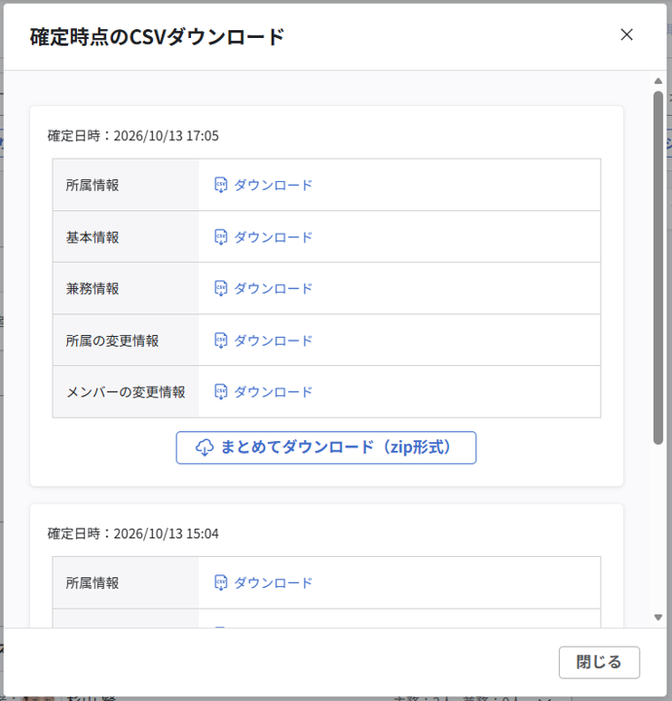Screen dimensions: 672x701
Task: Click the 閉じる button
Action: pos(599,662)
